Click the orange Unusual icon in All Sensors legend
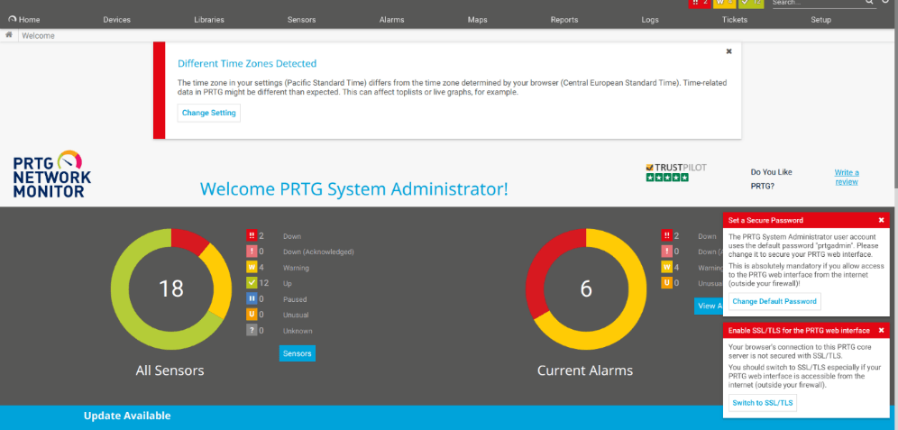The height and width of the screenshot is (430, 898). click(x=252, y=315)
